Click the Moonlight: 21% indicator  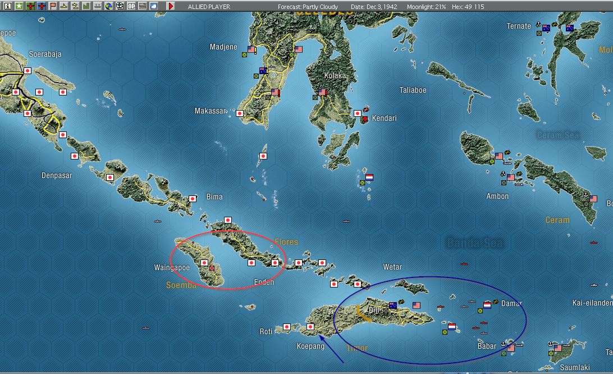426,7
